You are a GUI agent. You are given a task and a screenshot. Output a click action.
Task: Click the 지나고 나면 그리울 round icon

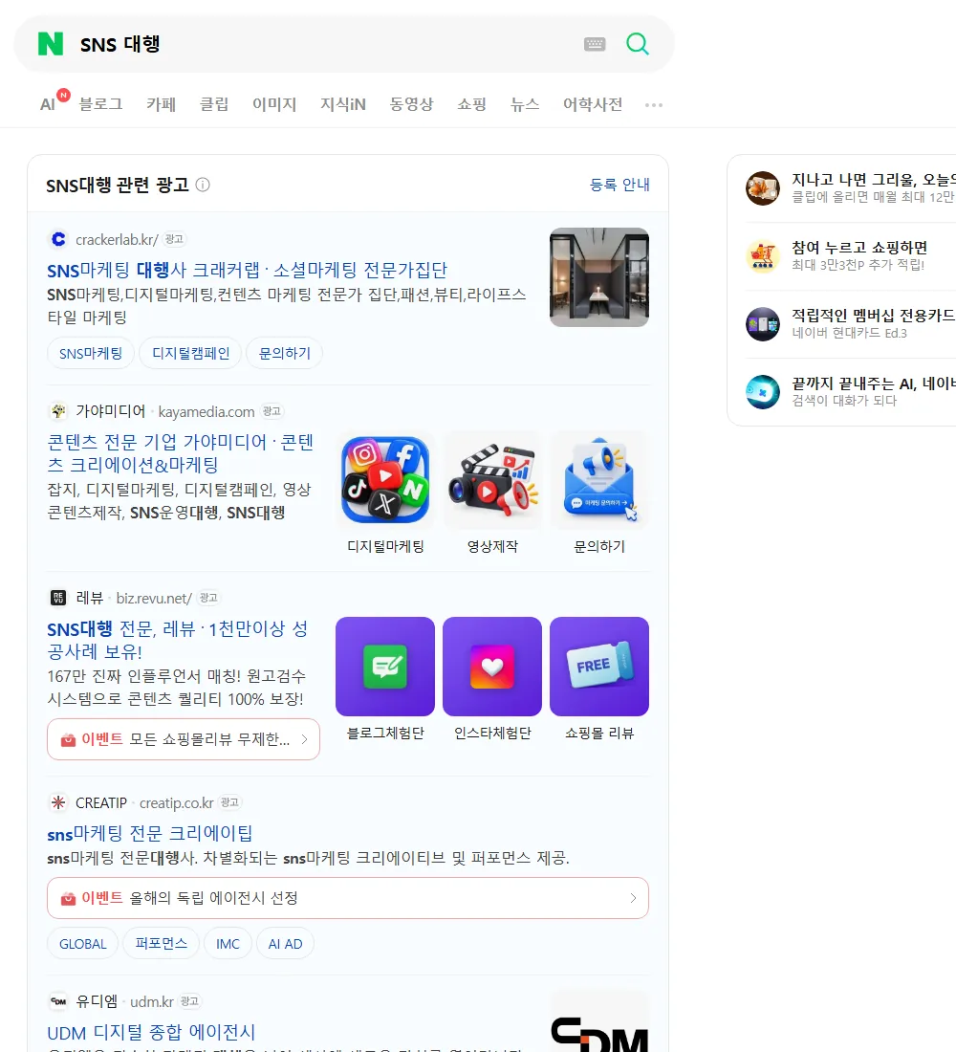763,187
